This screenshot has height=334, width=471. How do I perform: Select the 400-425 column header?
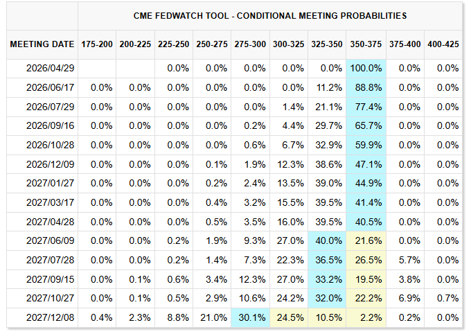tap(443, 44)
